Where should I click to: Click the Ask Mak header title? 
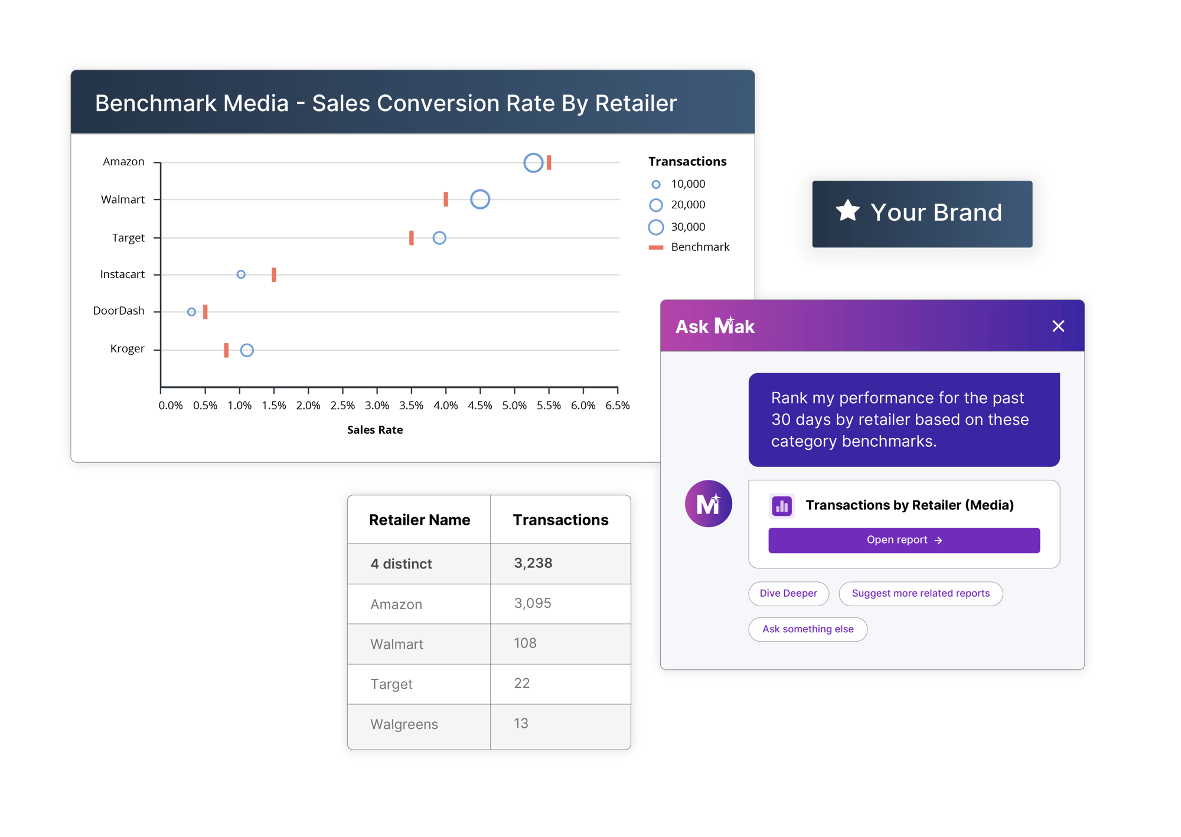[715, 326]
